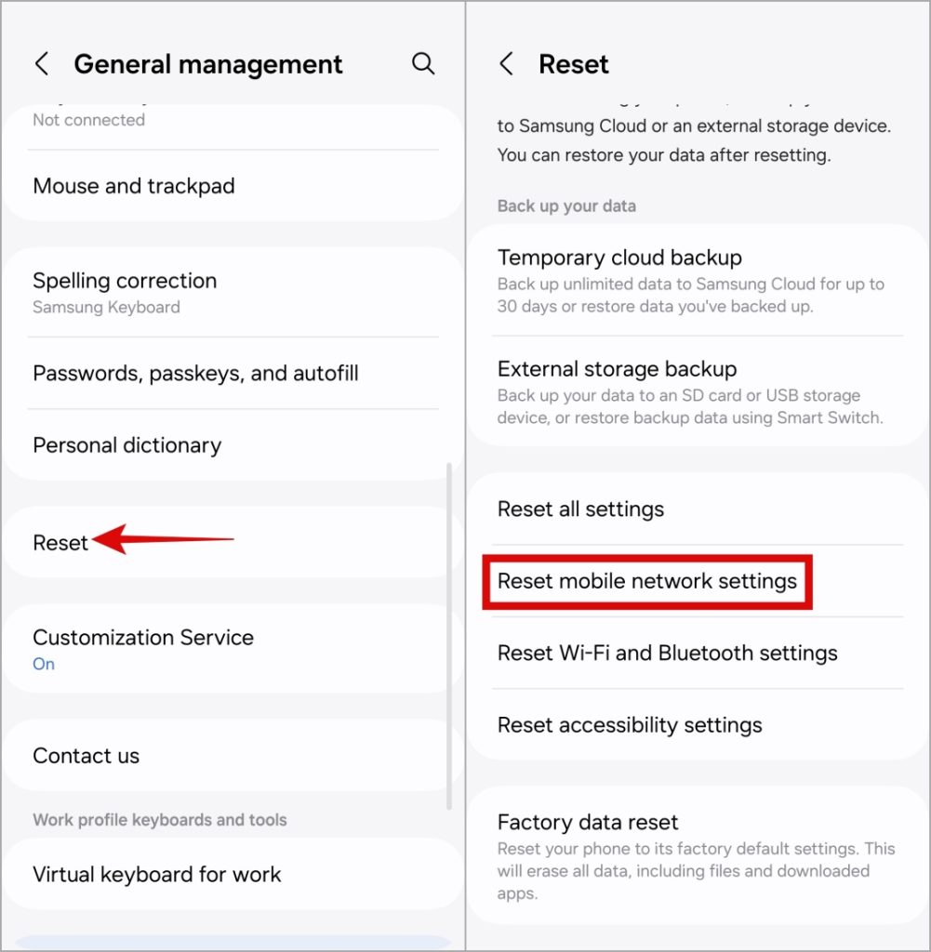
Task: Select Reset accessibility settings
Action: pos(630,725)
